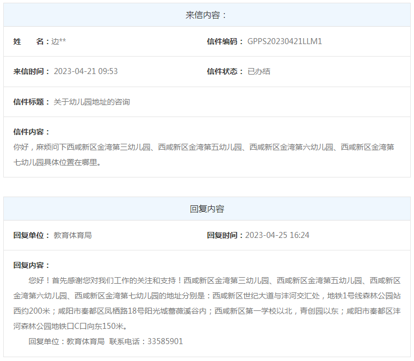414x361 pixels.
Task: Select the sender name 边**
Action: click(x=59, y=41)
